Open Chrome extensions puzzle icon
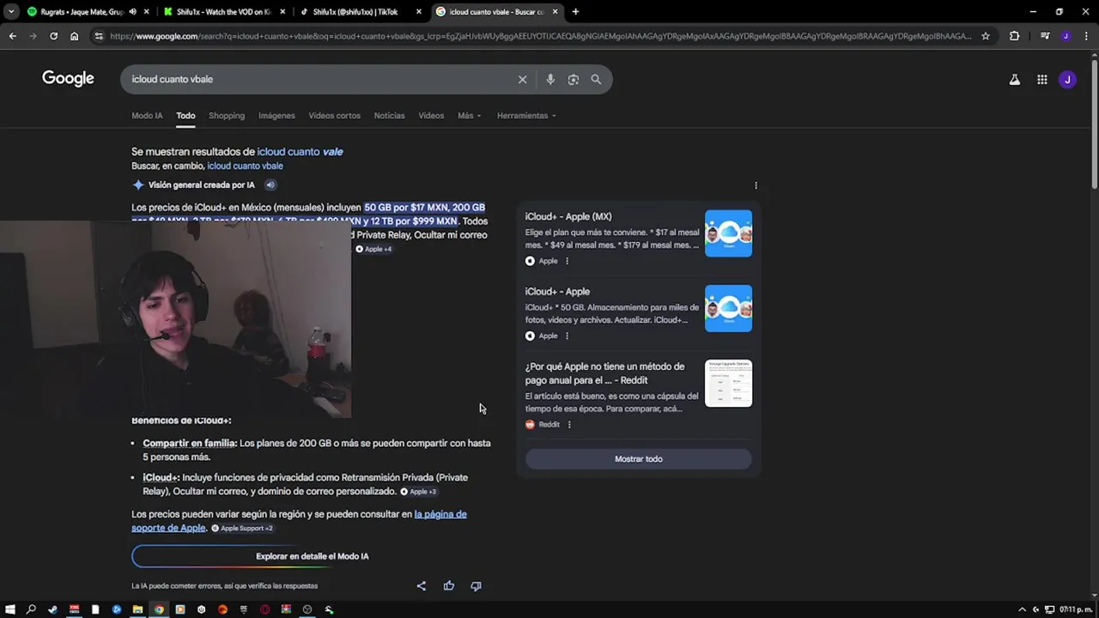 [1014, 36]
